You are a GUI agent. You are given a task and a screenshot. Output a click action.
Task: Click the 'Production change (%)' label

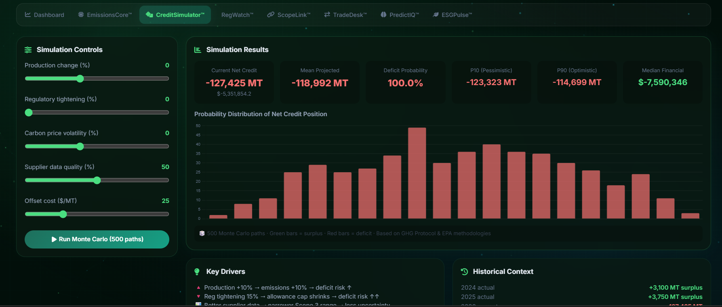[x=57, y=65]
